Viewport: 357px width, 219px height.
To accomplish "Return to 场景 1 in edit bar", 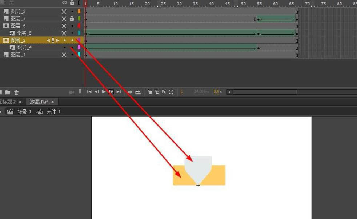I will [x=24, y=112].
